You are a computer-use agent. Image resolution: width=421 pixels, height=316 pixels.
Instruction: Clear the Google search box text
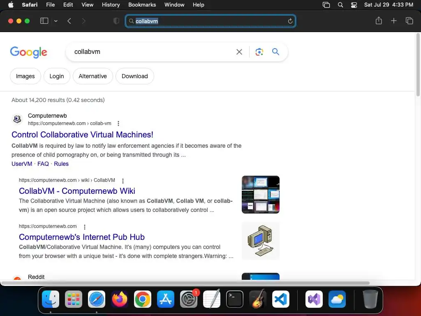pos(239,52)
